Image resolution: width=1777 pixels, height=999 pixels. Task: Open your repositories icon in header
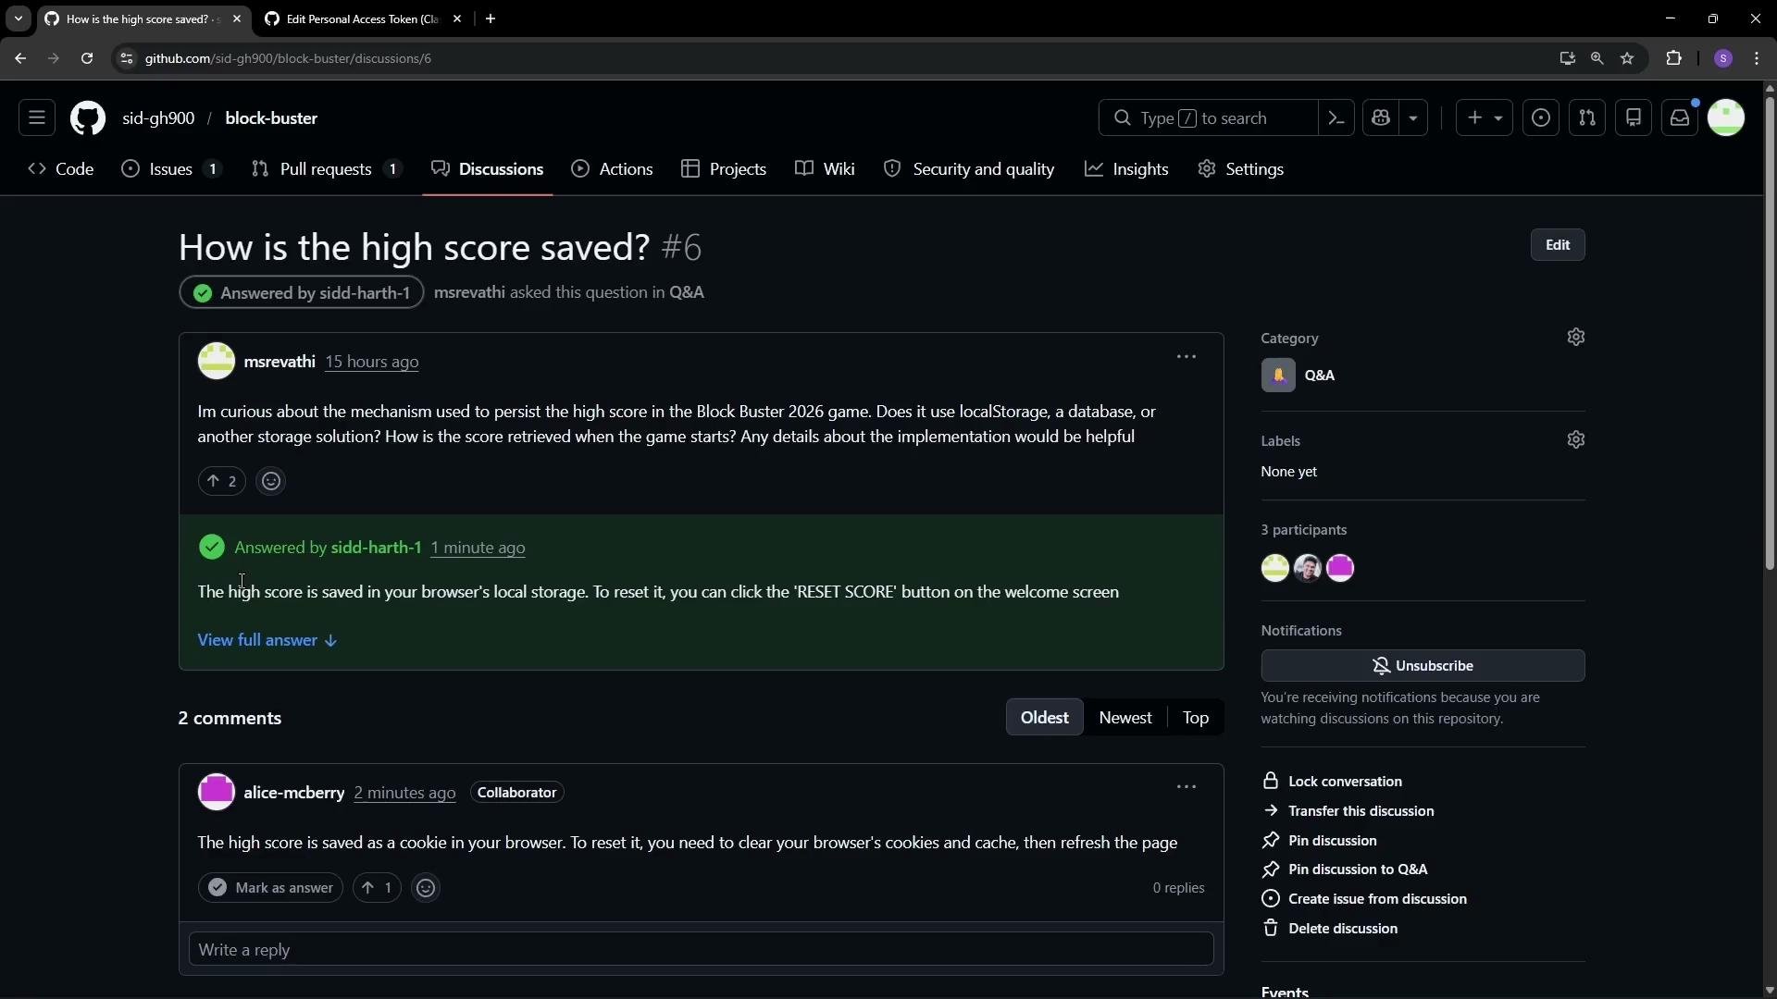(x=1634, y=118)
